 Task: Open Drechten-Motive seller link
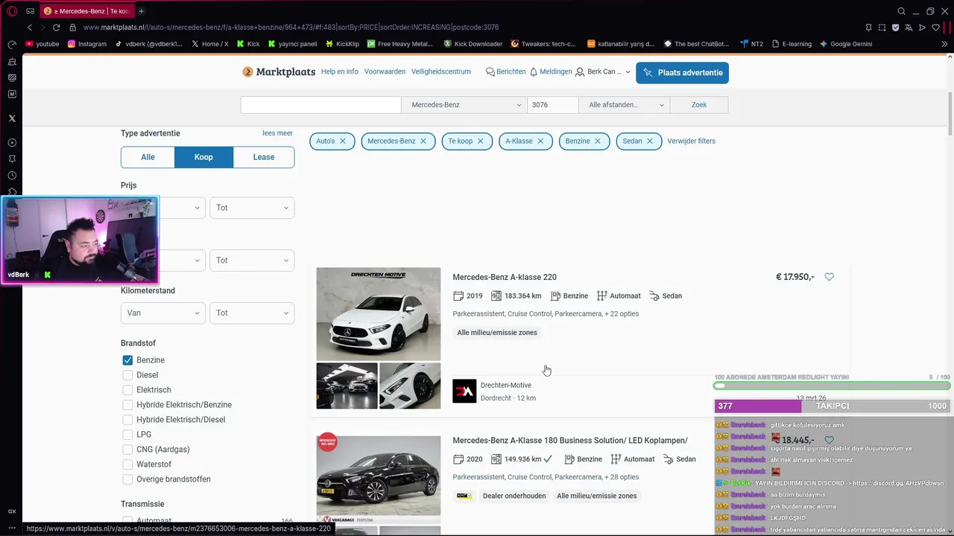(506, 386)
